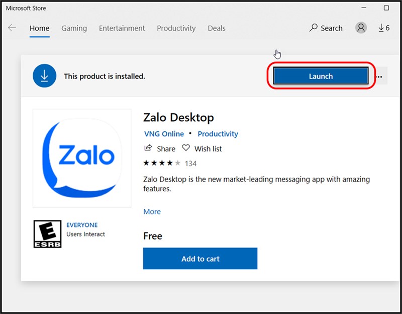The width and height of the screenshot is (402, 314).
Task: Open the downloads and updates indicator
Action: coord(384,28)
